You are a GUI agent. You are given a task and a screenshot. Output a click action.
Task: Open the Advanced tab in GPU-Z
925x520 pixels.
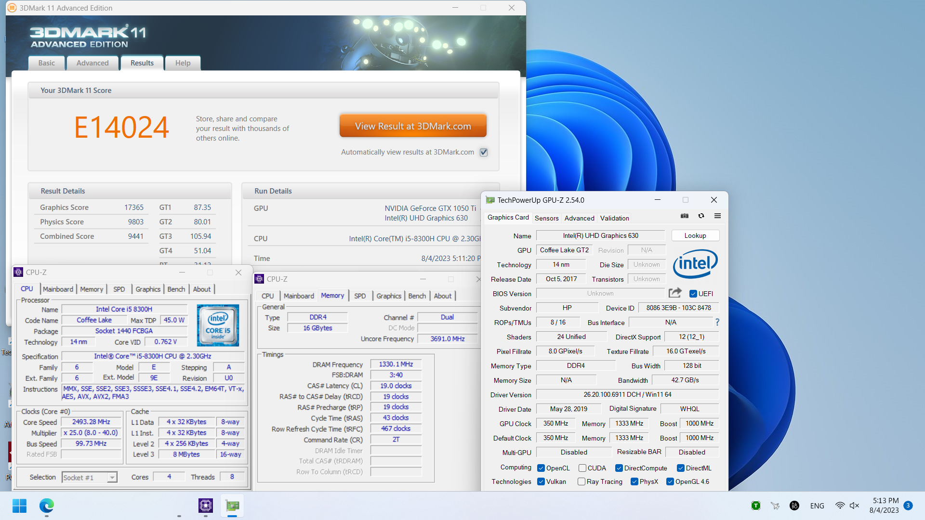[x=579, y=218]
